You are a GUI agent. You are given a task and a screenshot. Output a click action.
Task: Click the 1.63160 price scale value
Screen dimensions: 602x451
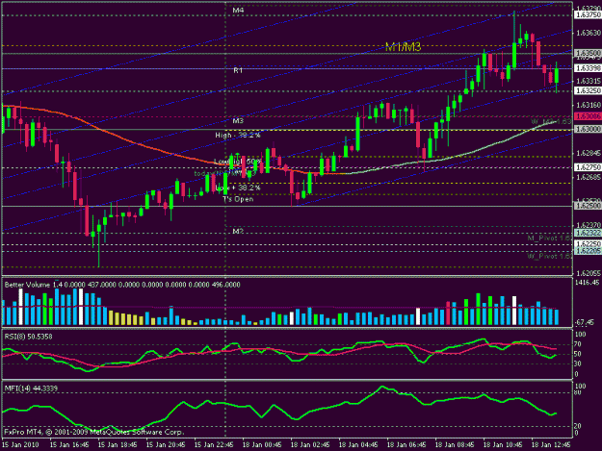pos(589,105)
